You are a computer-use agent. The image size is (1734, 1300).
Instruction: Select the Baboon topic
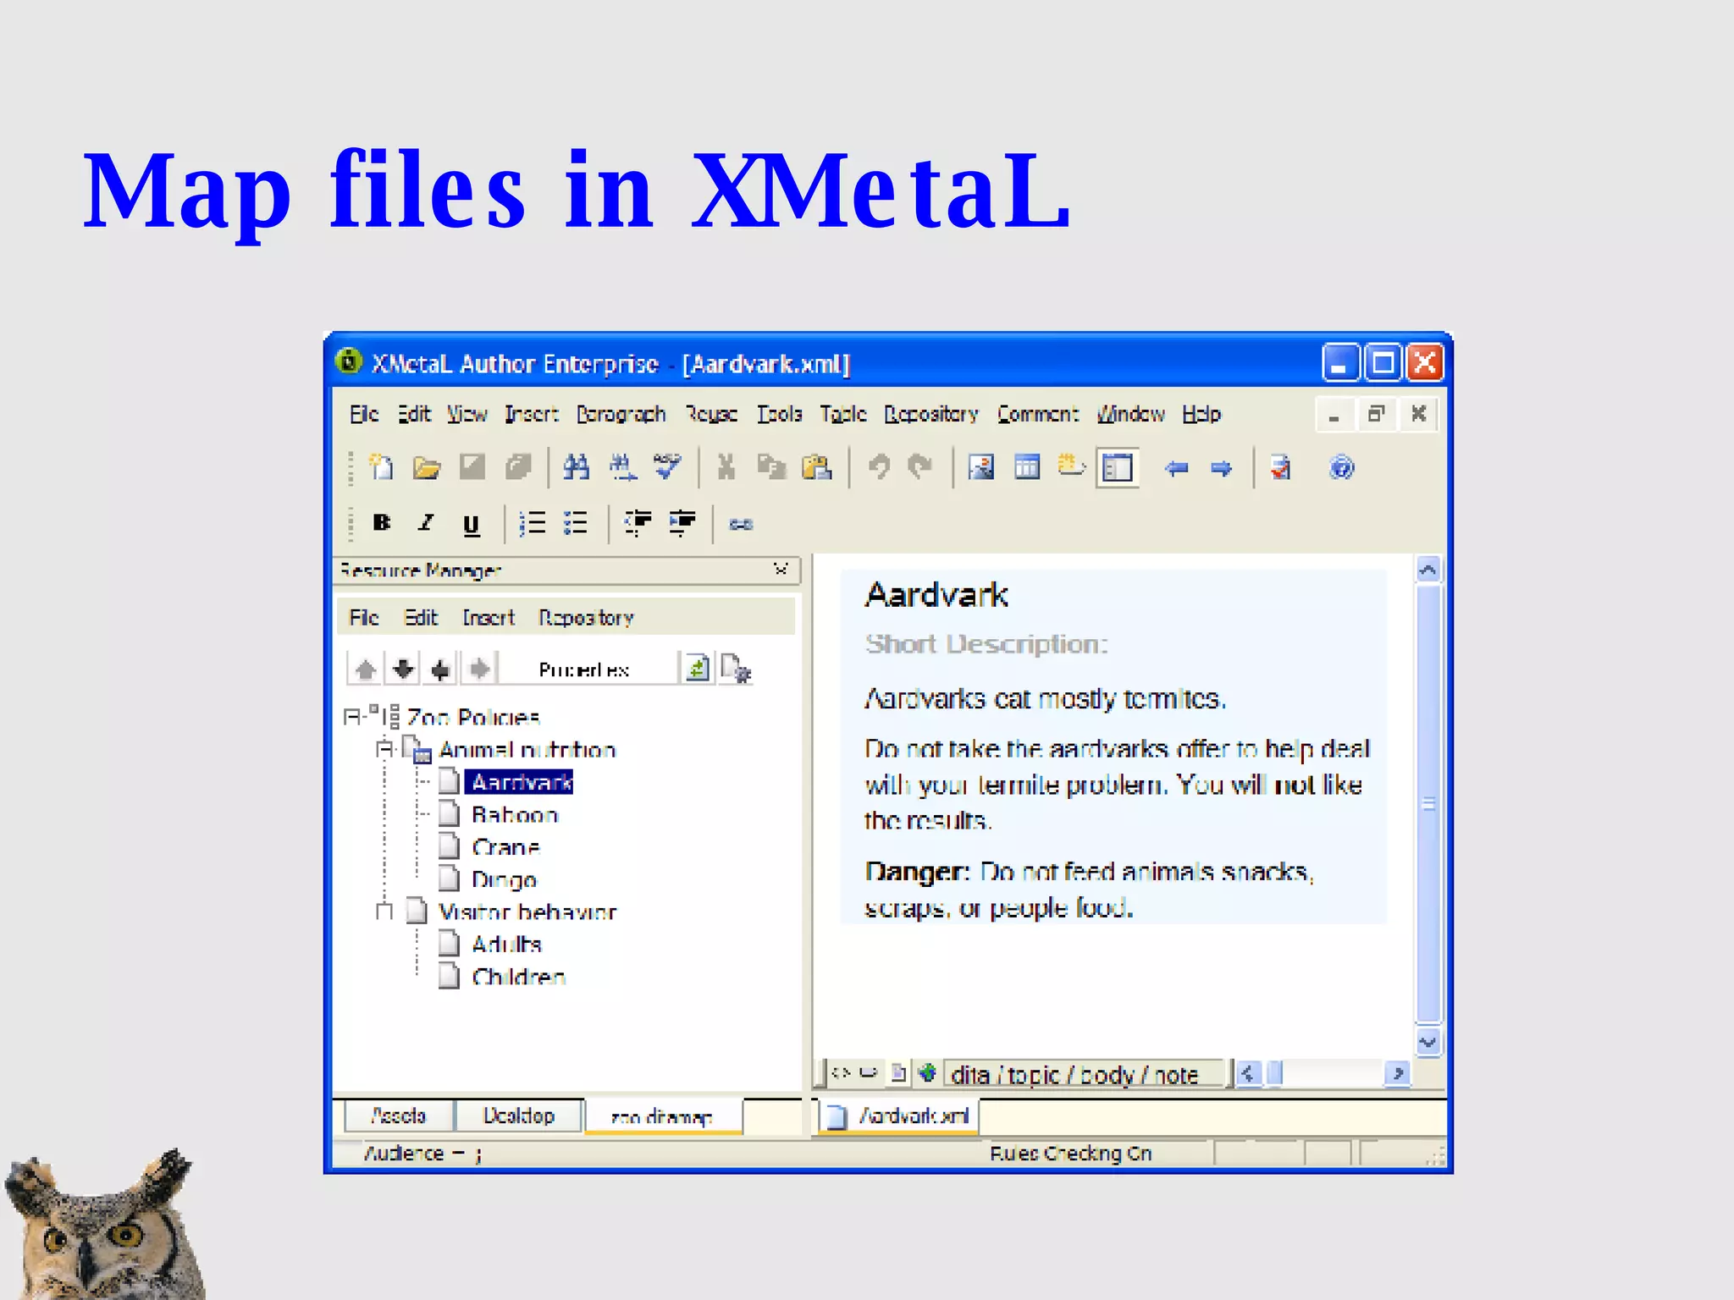pyautogui.click(x=515, y=815)
